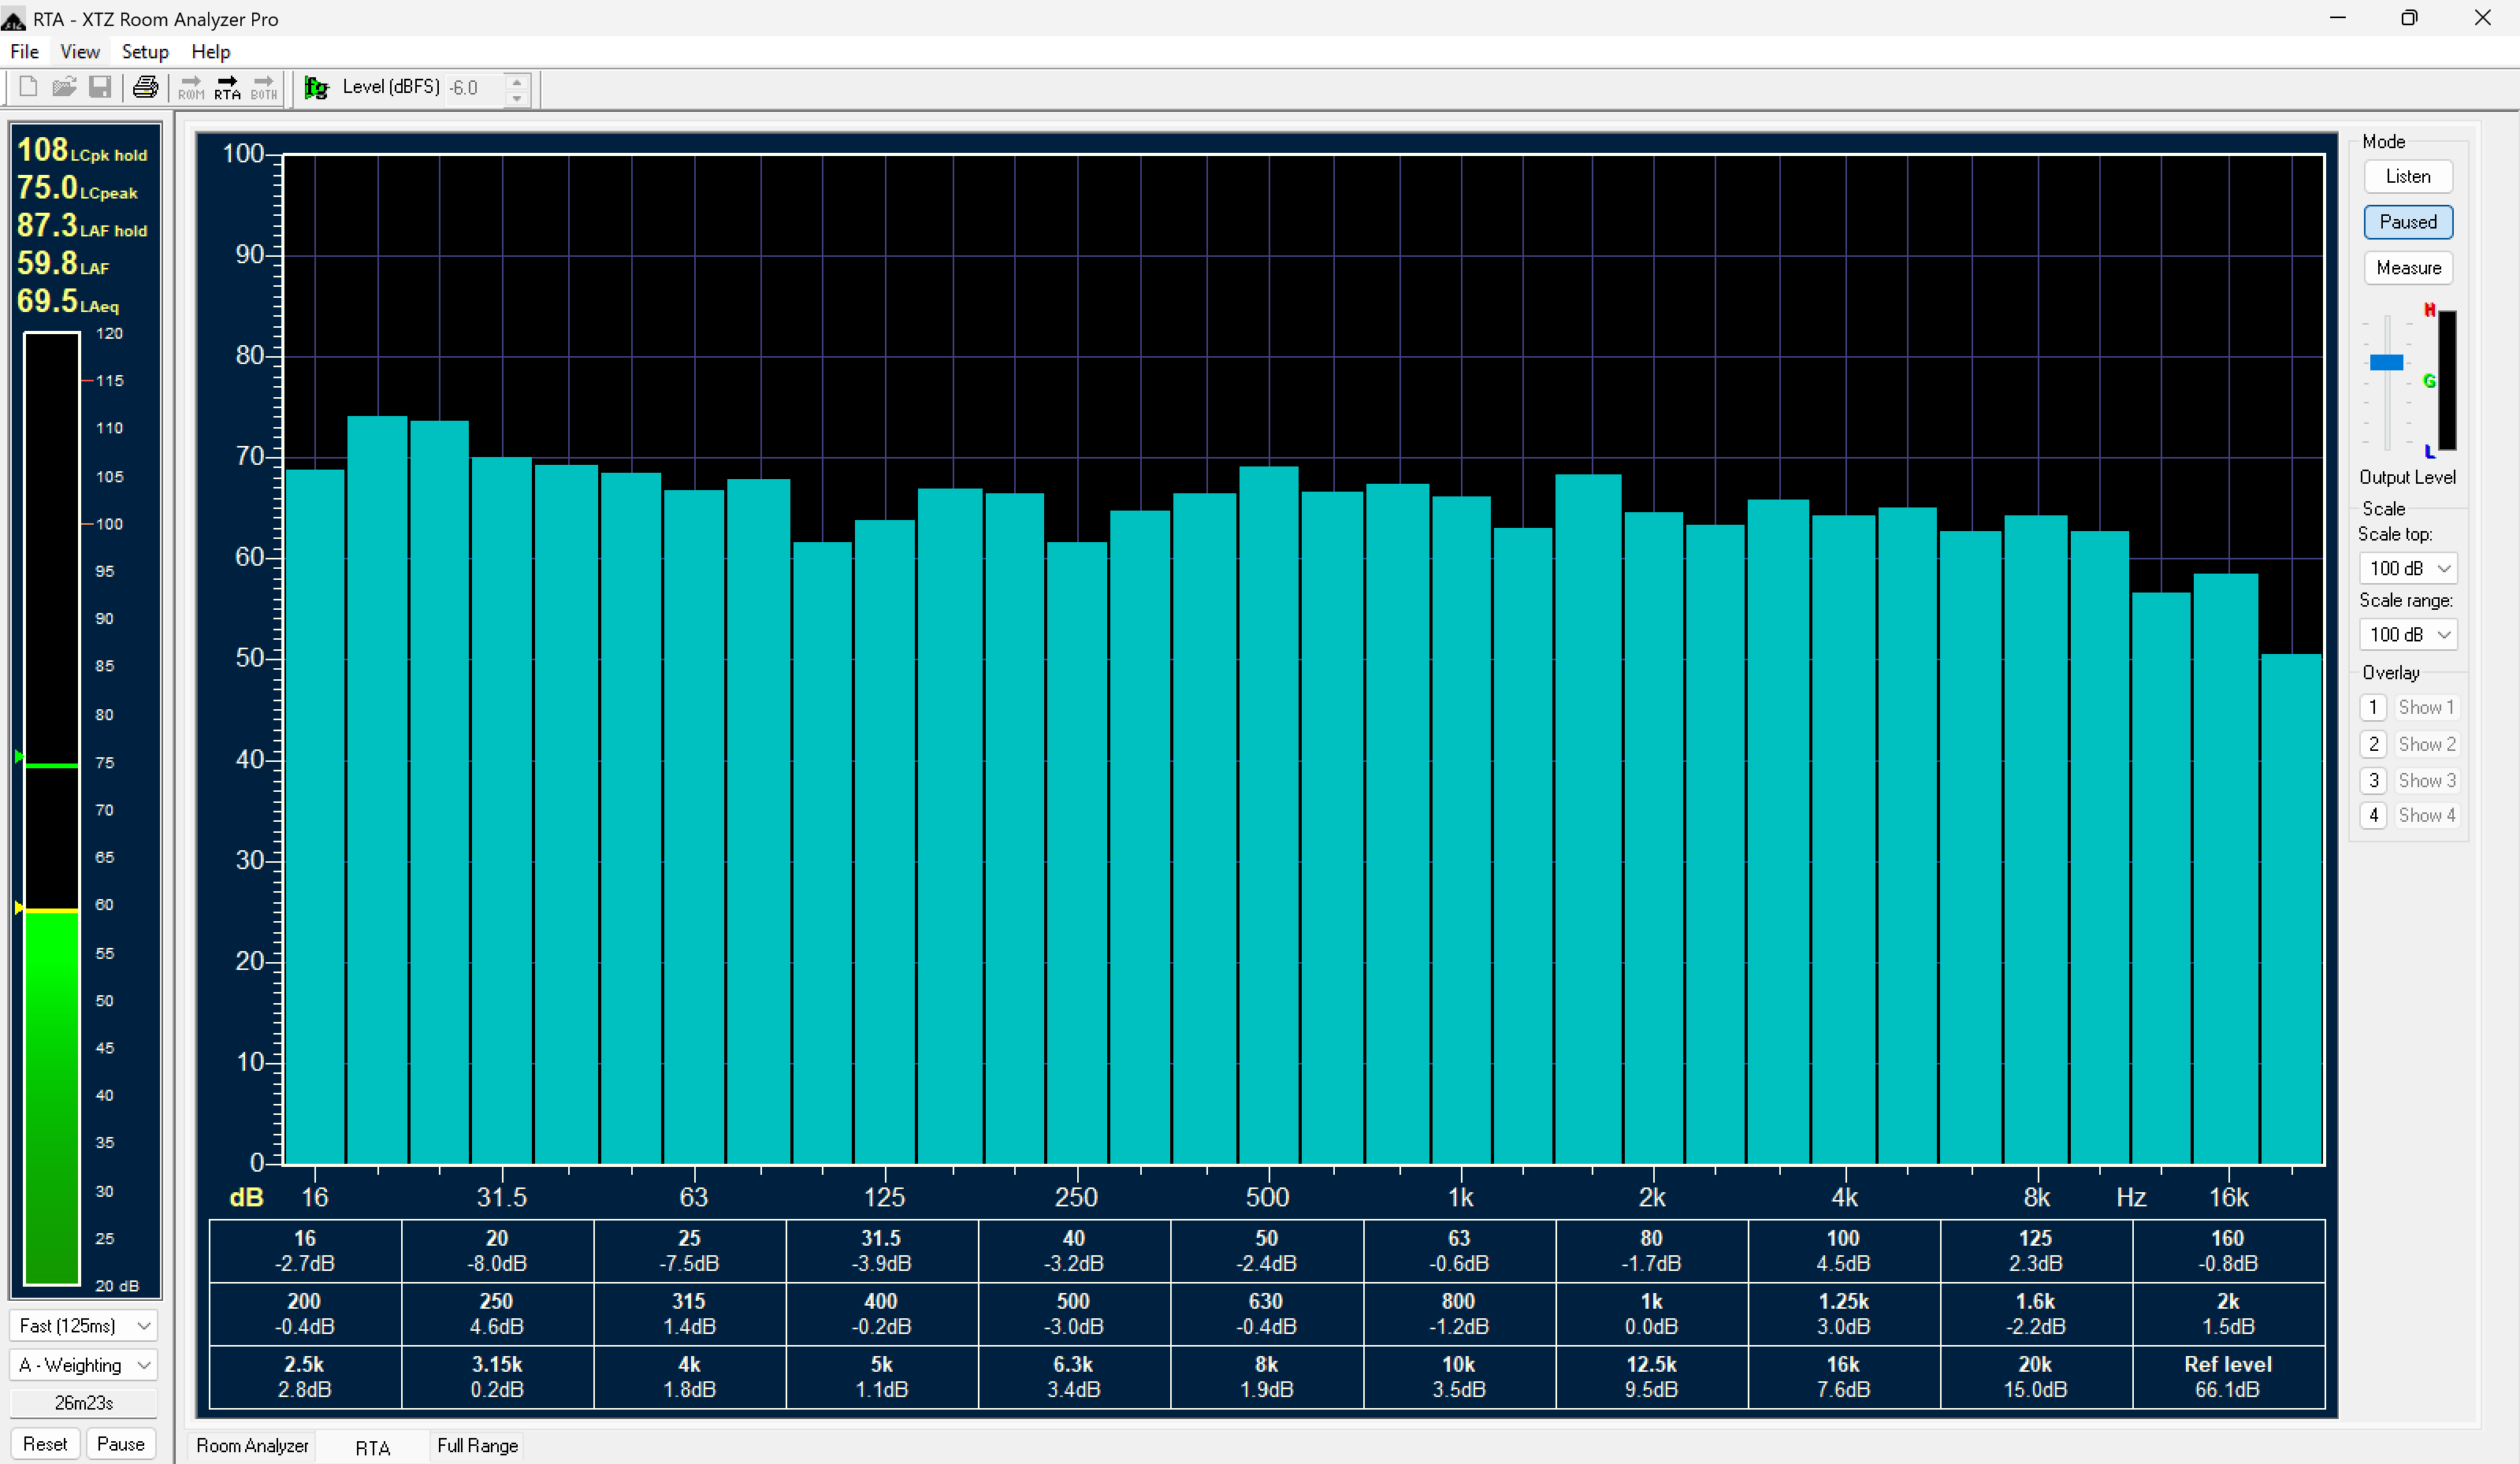Toggle overlay slot 1 button
The width and height of the screenshot is (2520, 1464).
coord(2373,707)
